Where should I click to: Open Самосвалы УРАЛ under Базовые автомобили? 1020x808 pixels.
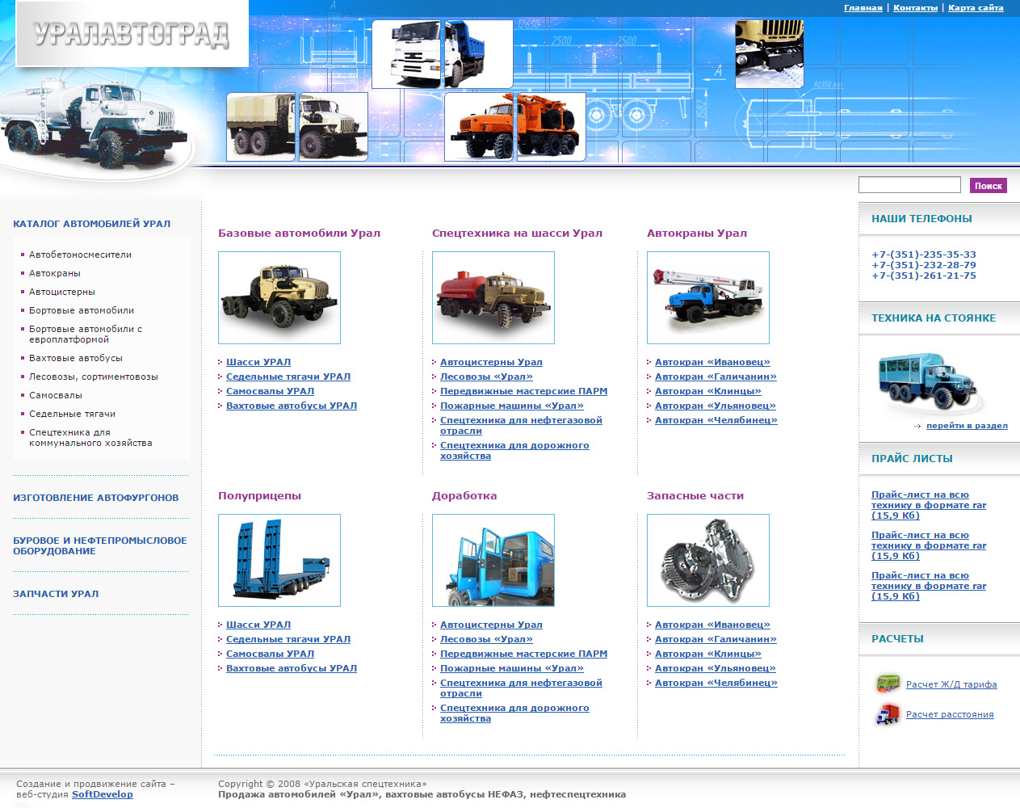tap(270, 391)
